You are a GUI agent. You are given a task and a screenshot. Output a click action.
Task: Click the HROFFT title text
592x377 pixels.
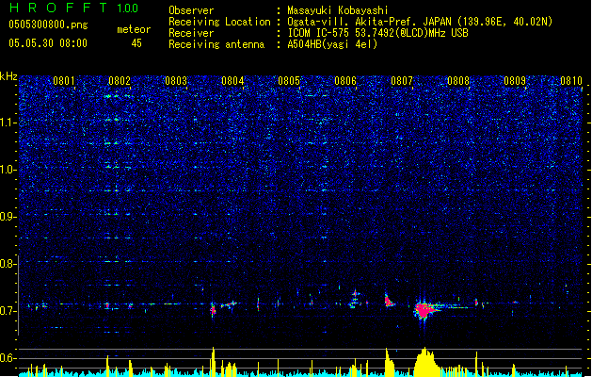pos(58,8)
